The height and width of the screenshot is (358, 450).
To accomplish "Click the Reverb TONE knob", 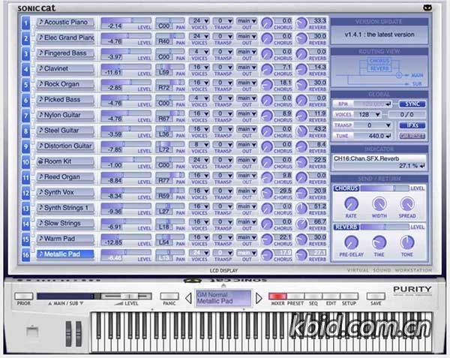I will tap(407, 242).
